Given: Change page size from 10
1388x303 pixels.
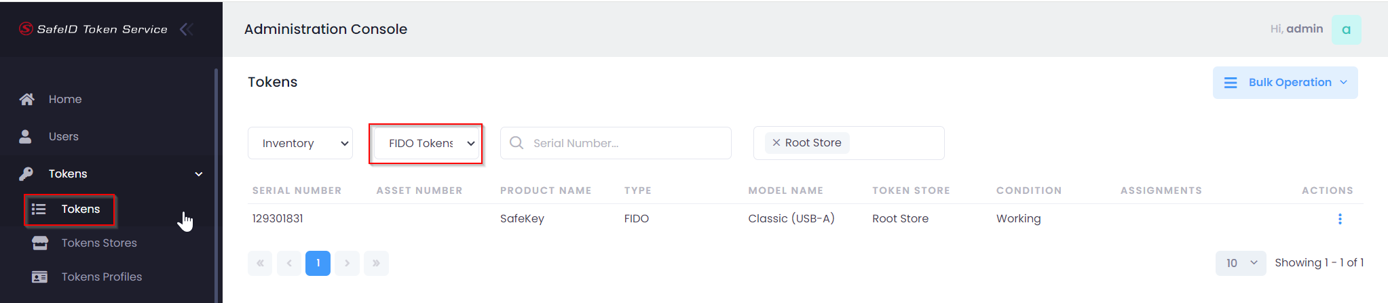Looking at the screenshot, I should (x=1240, y=263).
